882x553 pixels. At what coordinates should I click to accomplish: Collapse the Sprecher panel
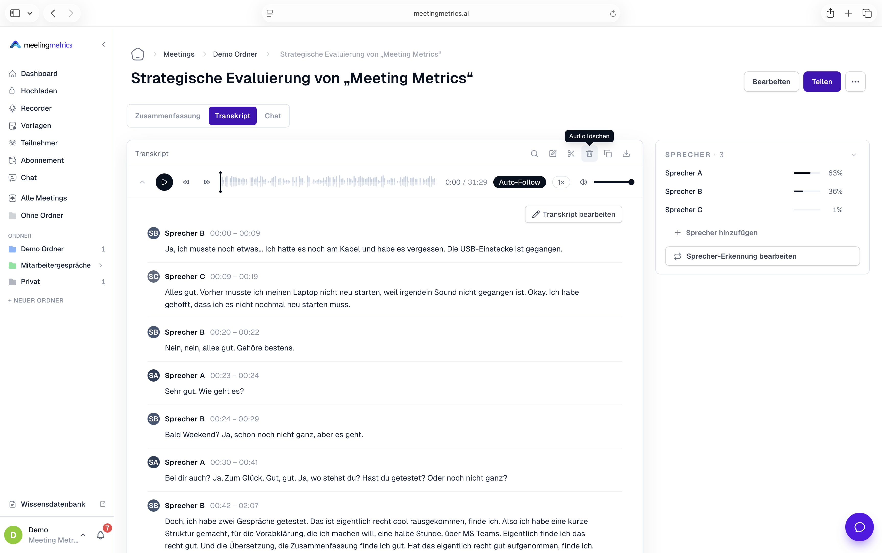click(854, 155)
